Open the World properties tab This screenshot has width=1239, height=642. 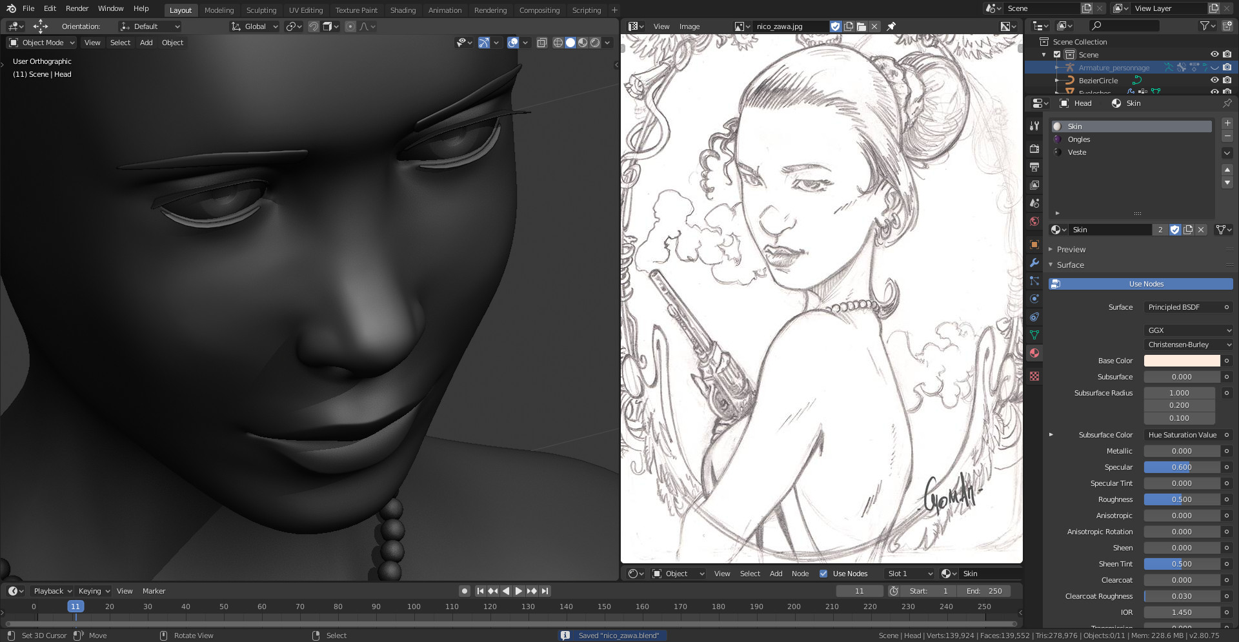click(x=1034, y=221)
